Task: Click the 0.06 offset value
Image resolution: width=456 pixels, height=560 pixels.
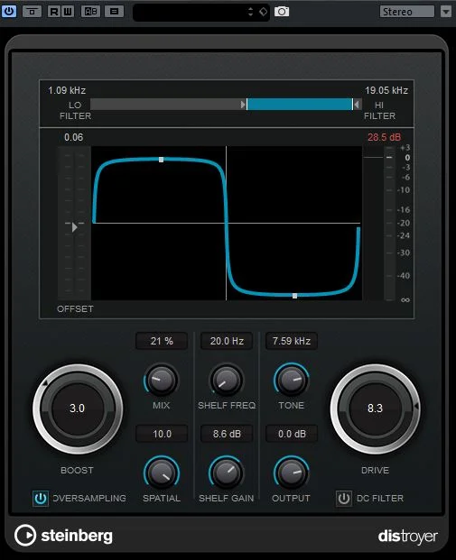Action: point(74,137)
